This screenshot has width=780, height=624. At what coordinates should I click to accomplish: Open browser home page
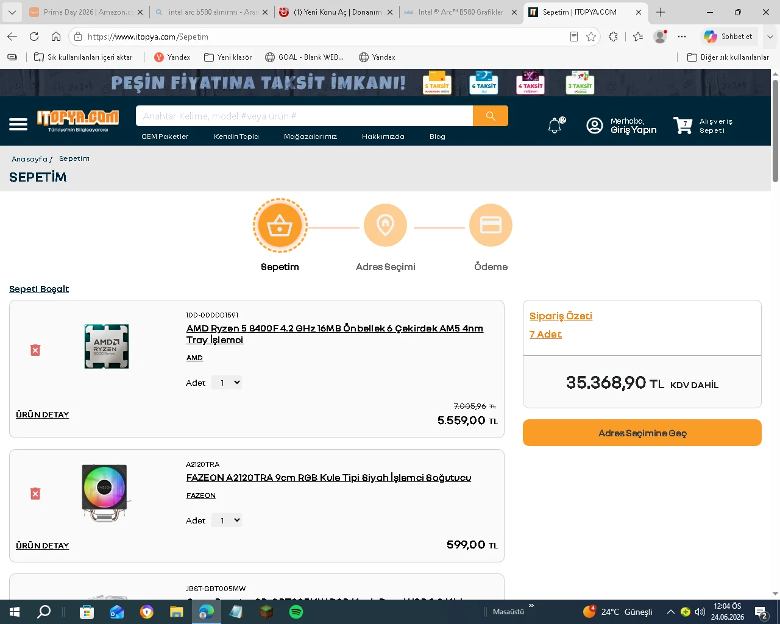[x=56, y=37]
